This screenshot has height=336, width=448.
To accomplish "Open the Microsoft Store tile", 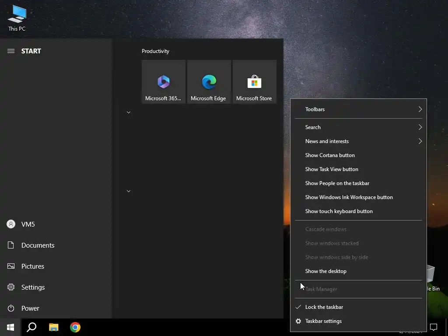I will 254,82.
